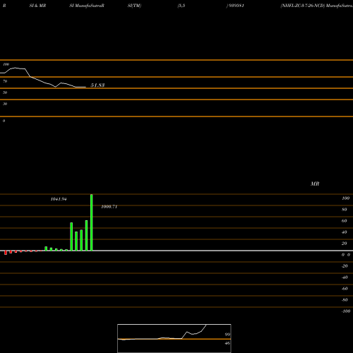
Task: Click the '(5,5' parameter text
Action: [x=181, y=6]
